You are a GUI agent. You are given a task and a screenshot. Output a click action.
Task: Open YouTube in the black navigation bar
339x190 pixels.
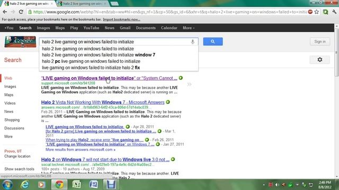[91, 28]
